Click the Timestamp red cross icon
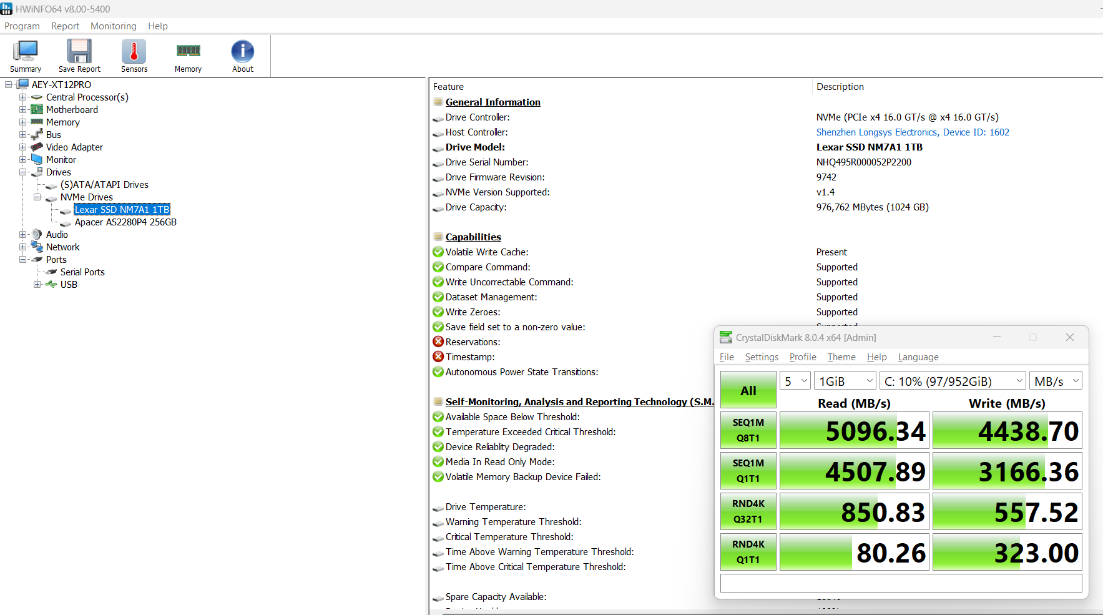The height and width of the screenshot is (615, 1103). [x=438, y=357]
